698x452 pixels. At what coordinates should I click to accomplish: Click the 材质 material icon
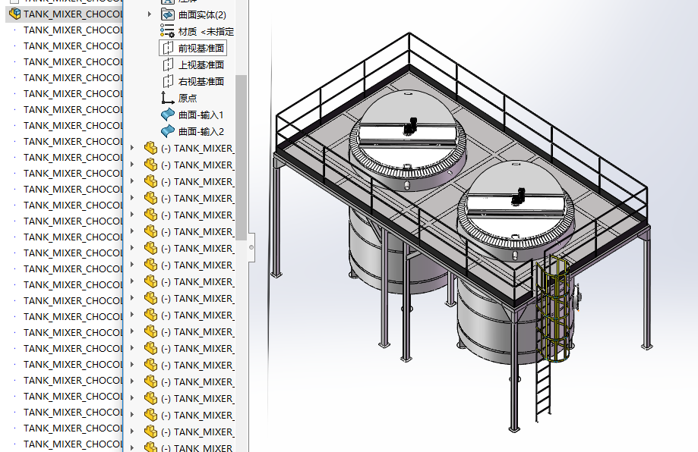(x=167, y=31)
